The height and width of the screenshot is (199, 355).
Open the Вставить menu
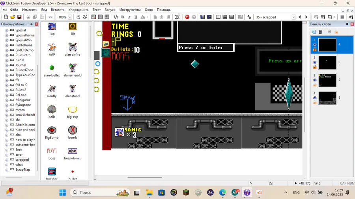(x=58, y=10)
